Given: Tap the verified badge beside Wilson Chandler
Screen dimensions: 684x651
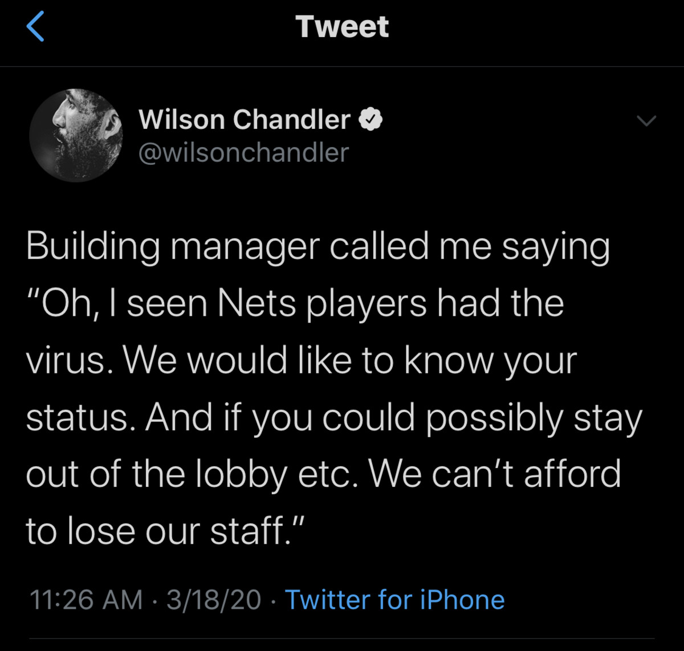Looking at the screenshot, I should [x=370, y=120].
